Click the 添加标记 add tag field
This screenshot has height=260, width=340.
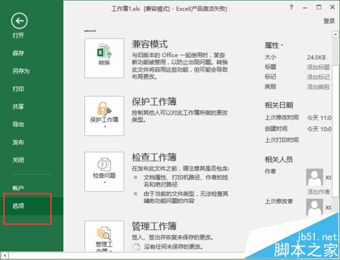tap(318, 77)
